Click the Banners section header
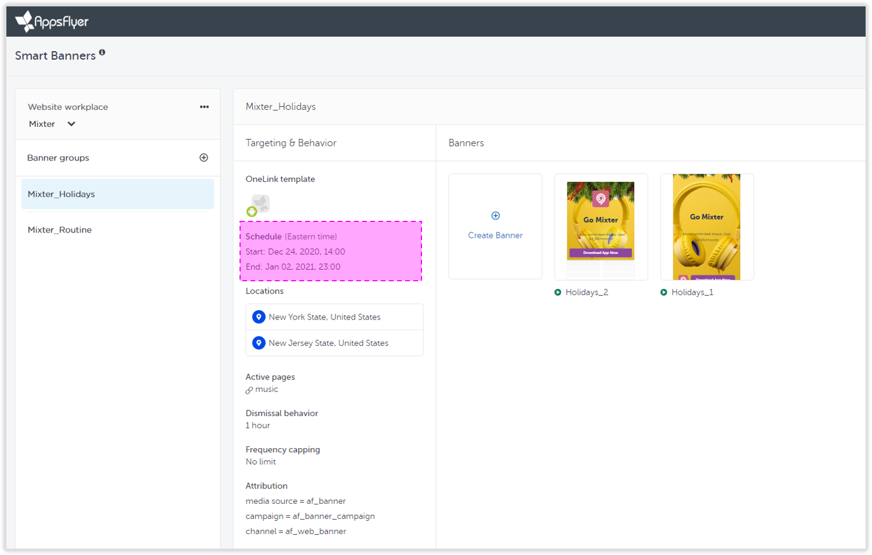The image size is (872, 555). click(x=466, y=143)
